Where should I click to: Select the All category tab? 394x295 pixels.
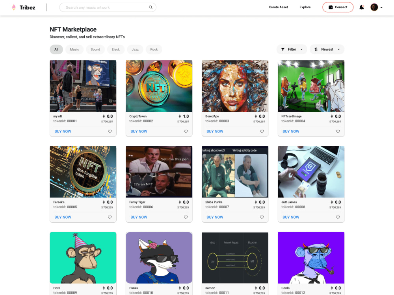[56, 50]
